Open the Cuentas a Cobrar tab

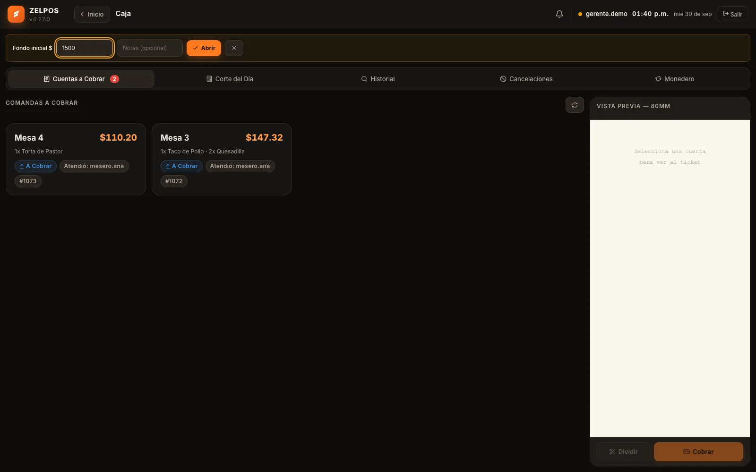coord(81,79)
